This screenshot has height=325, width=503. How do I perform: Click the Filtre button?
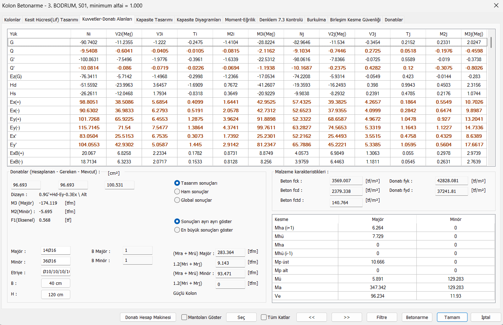pos(382,317)
